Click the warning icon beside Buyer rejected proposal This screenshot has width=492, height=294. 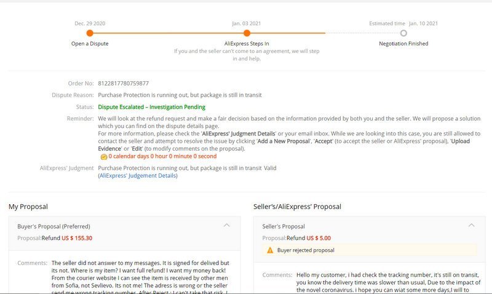tap(270, 250)
